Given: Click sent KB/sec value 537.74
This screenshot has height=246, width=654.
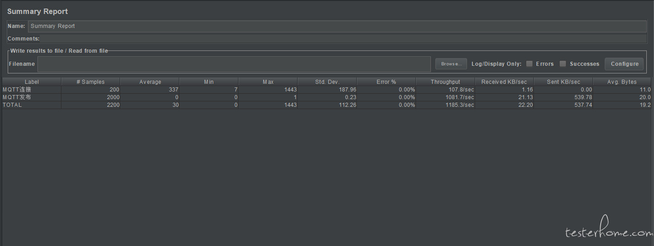Looking at the screenshot, I should coord(583,105).
